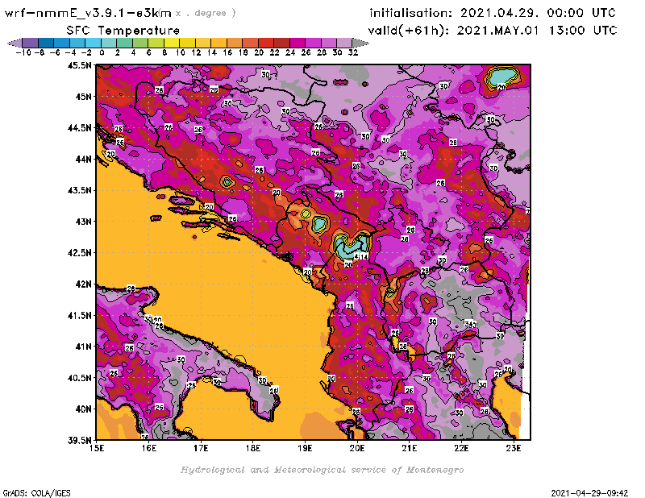This screenshot has width=645, height=498.
Task: Click the legend swatch between -8 and -6
Action: [x=46, y=43]
